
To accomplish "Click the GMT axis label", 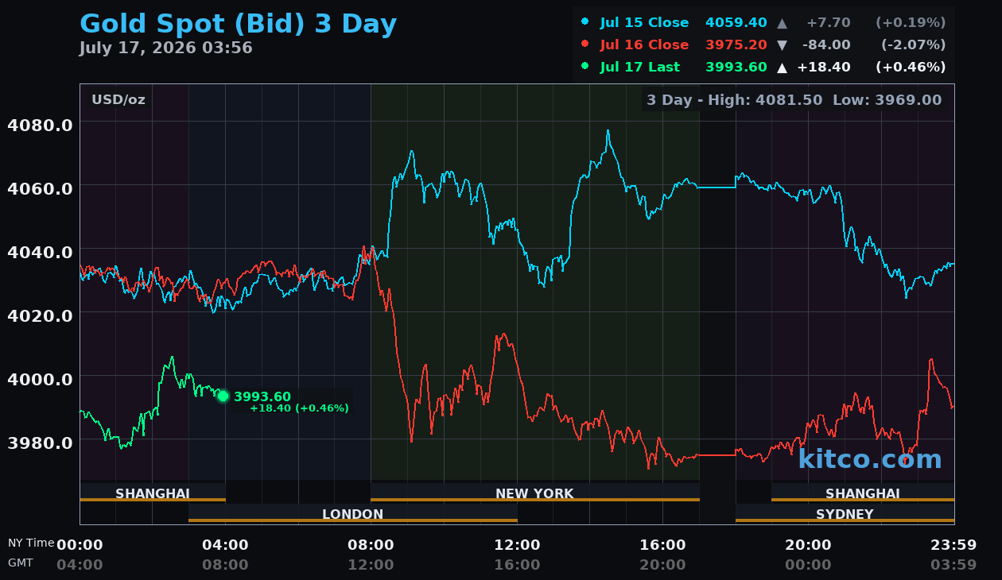I will (21, 563).
